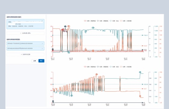Viewport: 169px width, 109px height.
Task: Click orange 50.47 average-line label in top chart
Action: click(145, 46)
